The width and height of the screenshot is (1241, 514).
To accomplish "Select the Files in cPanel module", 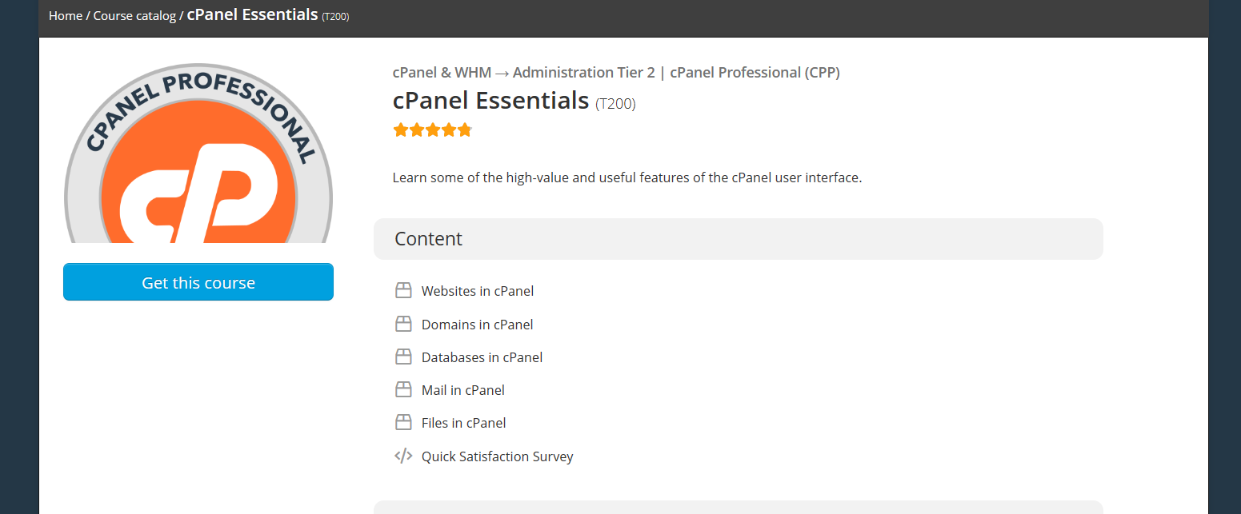I will coord(464,423).
